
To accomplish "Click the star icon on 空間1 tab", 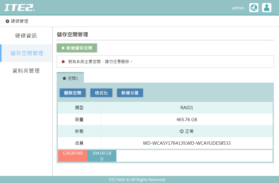I will [64, 78].
